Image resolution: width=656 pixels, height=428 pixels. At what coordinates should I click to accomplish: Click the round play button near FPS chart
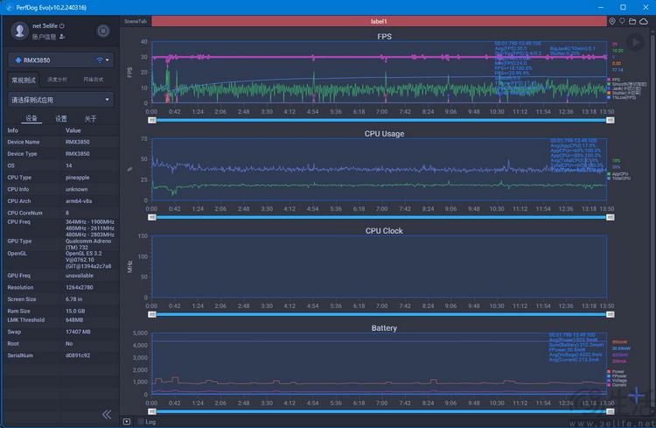(636, 42)
